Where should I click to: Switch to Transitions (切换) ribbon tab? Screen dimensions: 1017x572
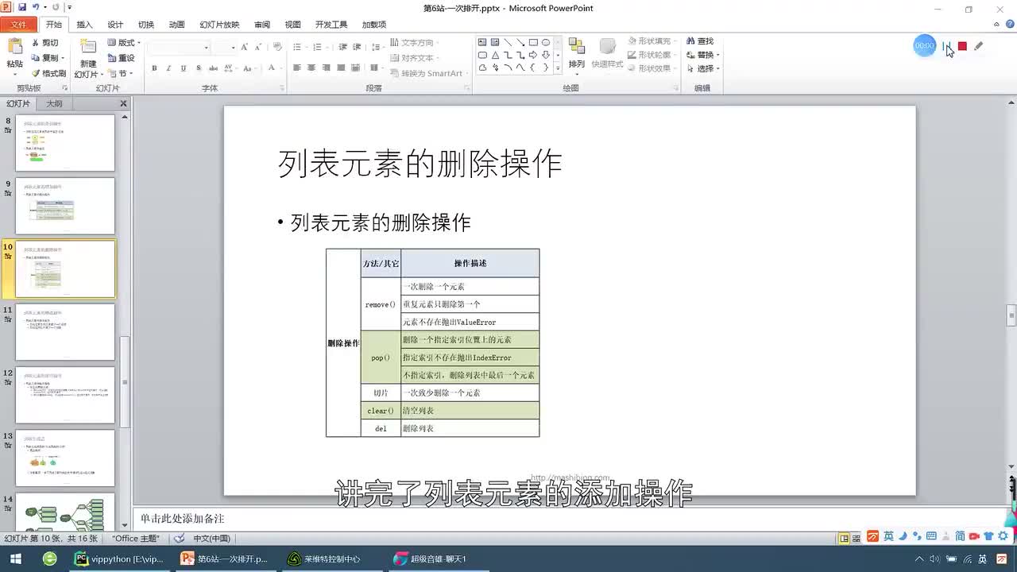pos(146,25)
